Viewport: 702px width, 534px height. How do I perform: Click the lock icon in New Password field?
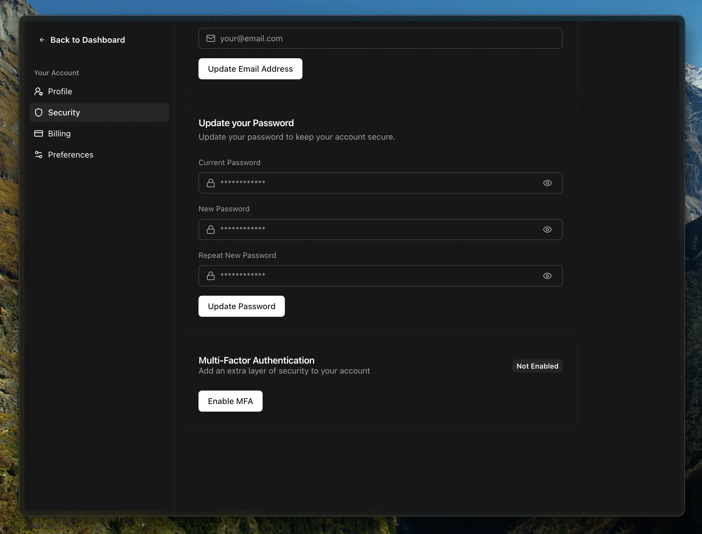tap(211, 229)
